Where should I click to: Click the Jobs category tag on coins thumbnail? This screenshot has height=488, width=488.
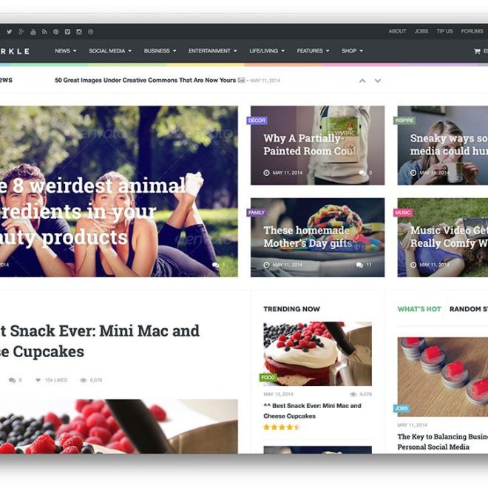[401, 409]
